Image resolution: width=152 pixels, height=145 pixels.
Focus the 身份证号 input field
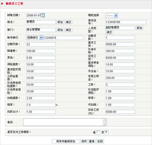pos(126,22)
